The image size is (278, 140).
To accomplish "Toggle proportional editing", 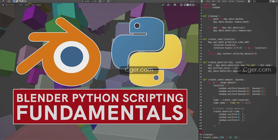I will pyautogui.click(x=108, y=1).
